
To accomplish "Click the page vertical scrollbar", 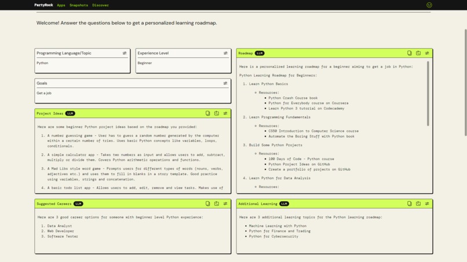I will point(465,82).
